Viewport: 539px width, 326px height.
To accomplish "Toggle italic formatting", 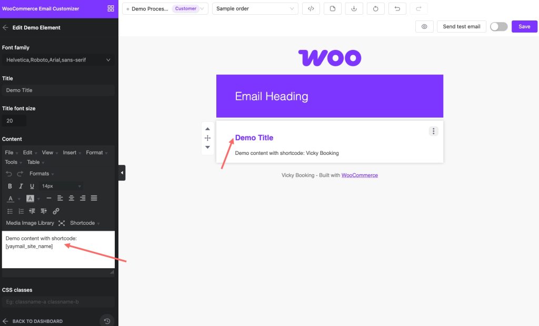I will click(x=21, y=186).
